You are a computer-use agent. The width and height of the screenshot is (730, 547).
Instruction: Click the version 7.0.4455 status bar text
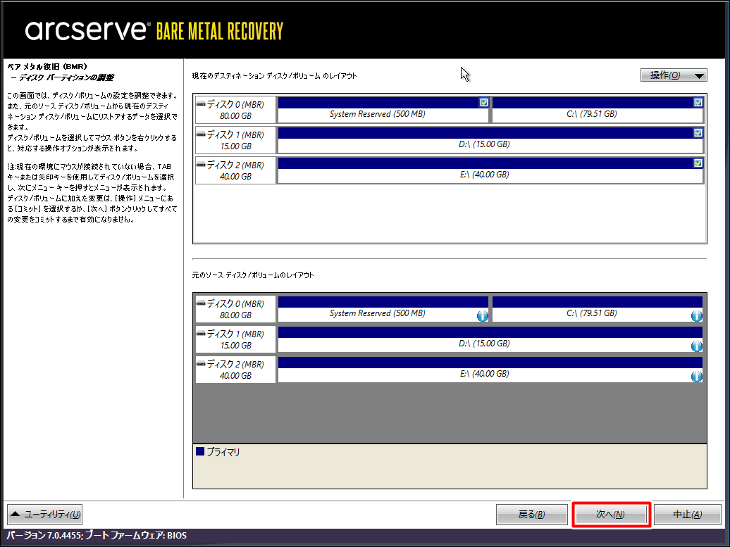[x=97, y=535]
